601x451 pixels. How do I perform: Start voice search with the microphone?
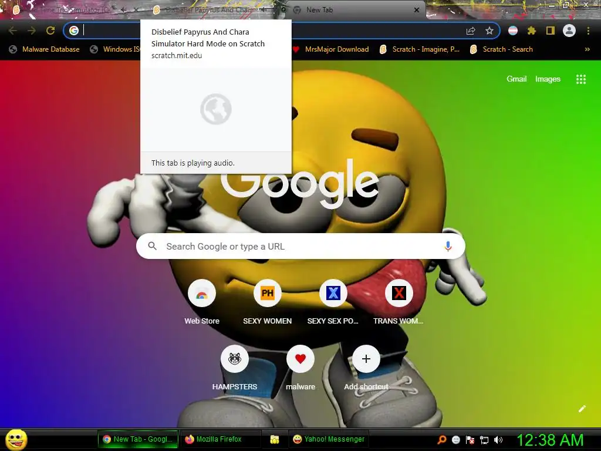click(x=448, y=246)
